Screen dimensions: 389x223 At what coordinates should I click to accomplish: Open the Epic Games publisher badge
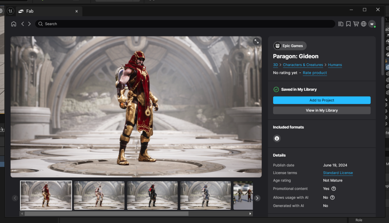(289, 46)
